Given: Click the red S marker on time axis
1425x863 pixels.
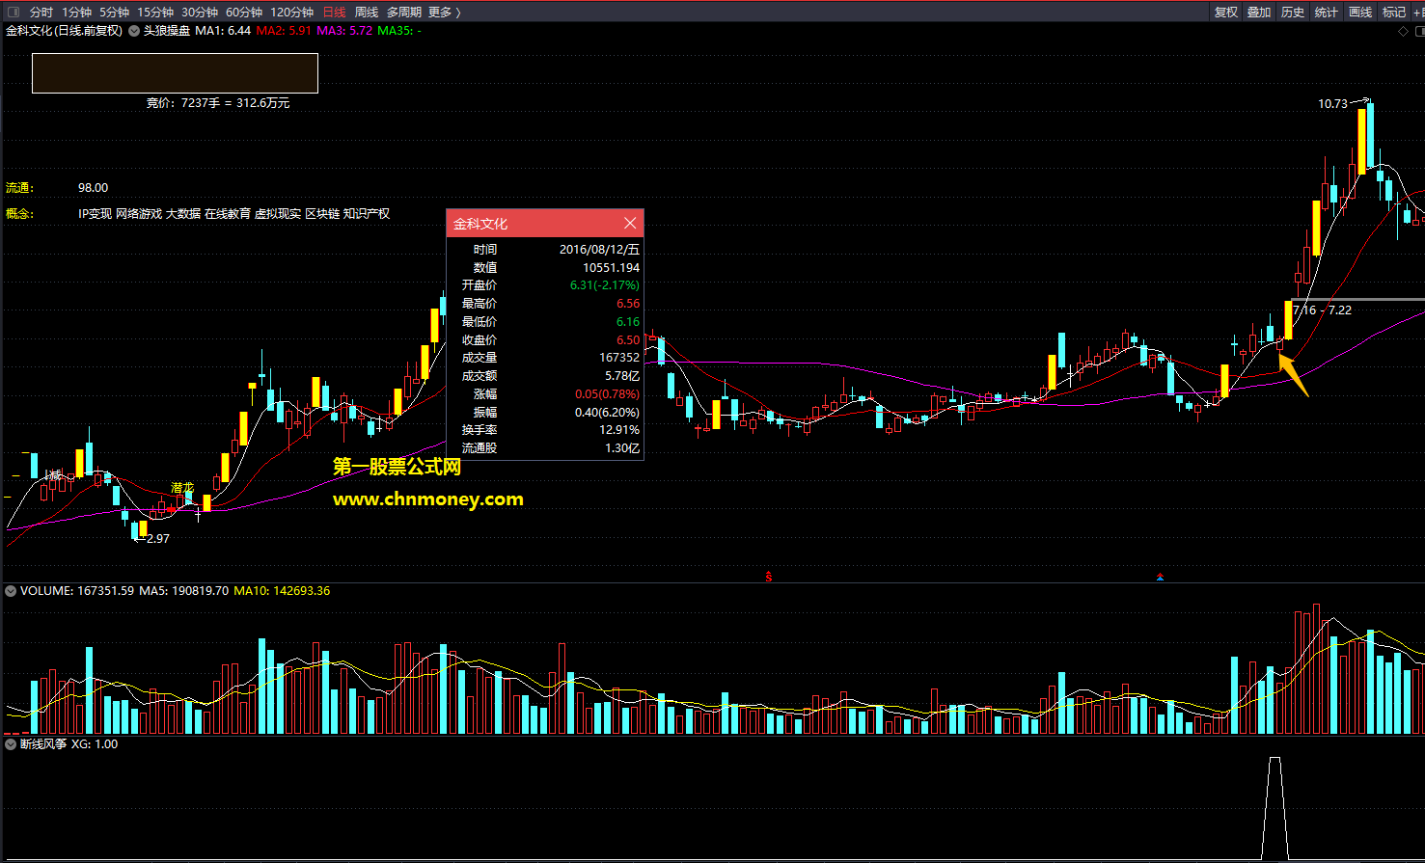Looking at the screenshot, I should click(x=769, y=577).
